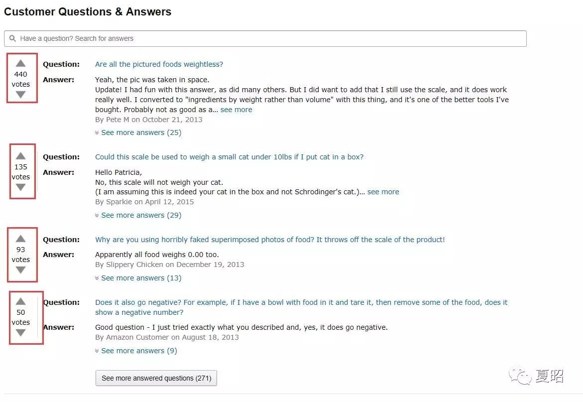This screenshot has height=402, width=583.
Task: Upvote the weightless foods question
Action: click(20, 63)
